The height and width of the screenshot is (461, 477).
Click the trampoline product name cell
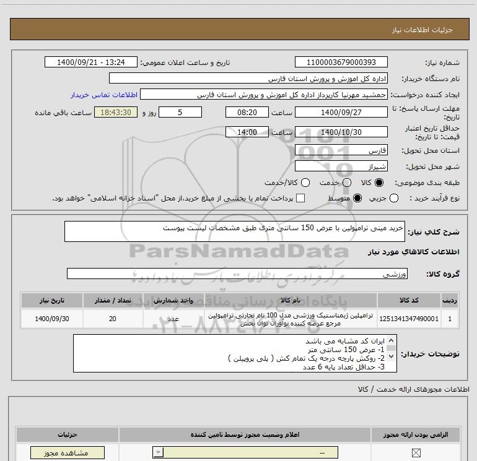(x=291, y=319)
